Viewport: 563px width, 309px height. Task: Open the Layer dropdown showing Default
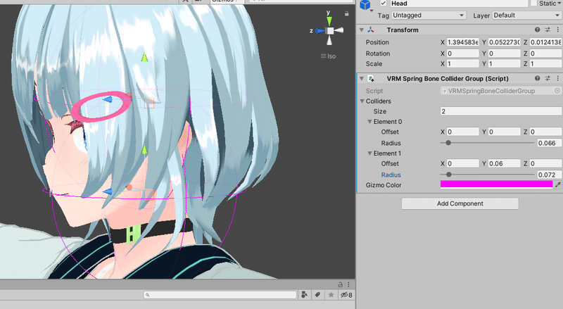pos(526,15)
